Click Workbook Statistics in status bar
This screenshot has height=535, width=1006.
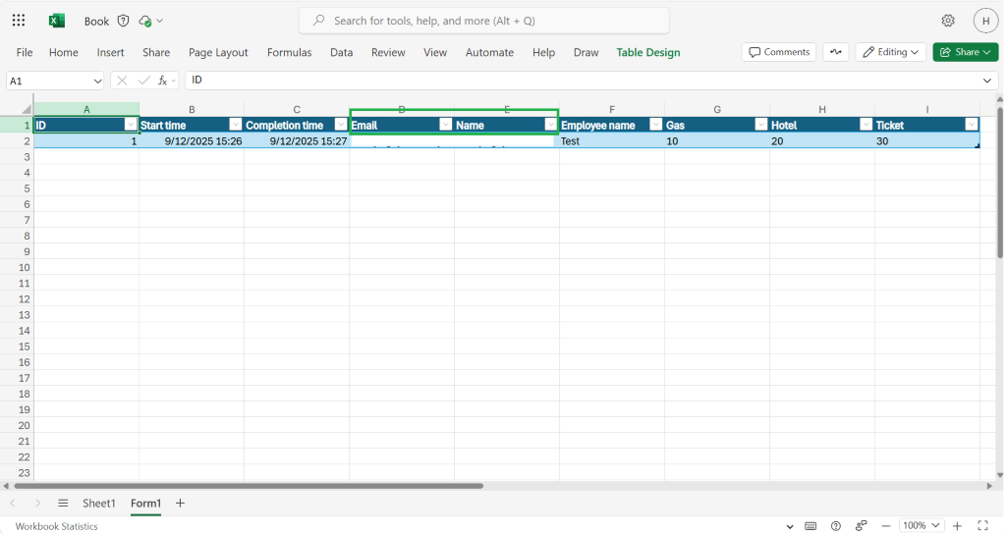pos(56,527)
